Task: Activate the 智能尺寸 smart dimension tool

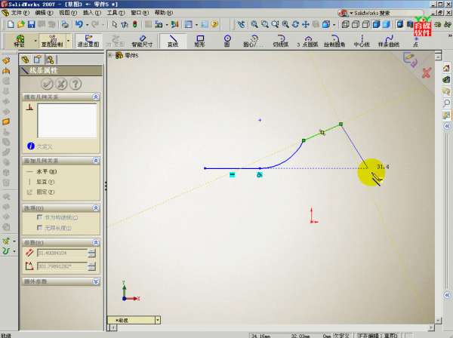Action: (x=143, y=39)
